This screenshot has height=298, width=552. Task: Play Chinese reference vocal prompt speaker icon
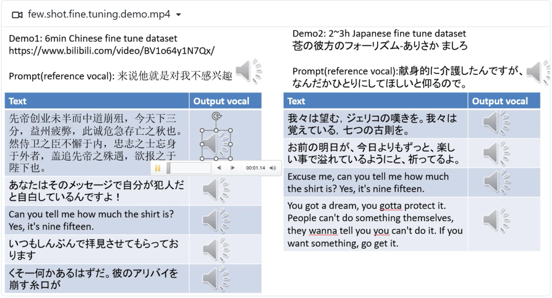pos(249,71)
